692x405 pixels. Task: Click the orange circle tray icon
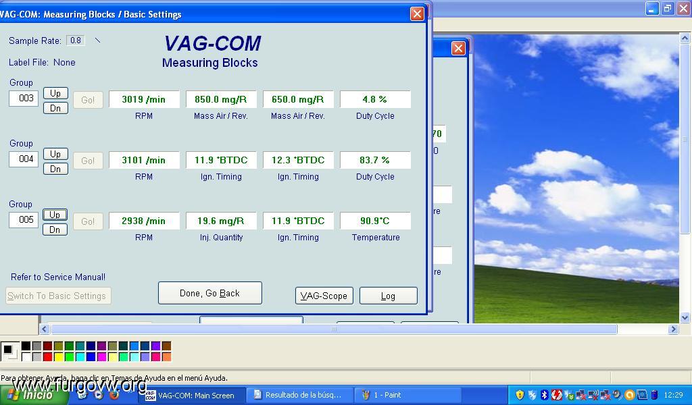click(630, 395)
